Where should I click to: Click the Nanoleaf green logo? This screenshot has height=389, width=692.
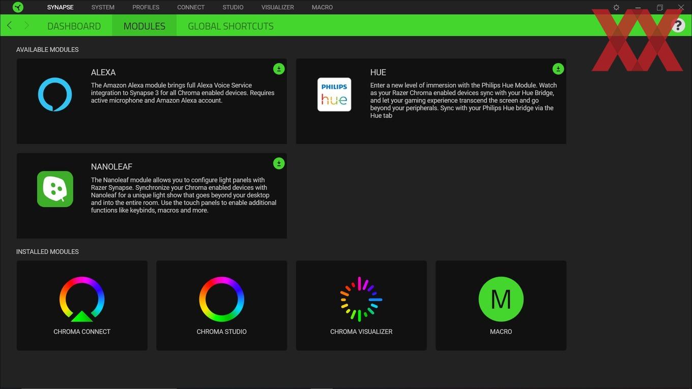(55, 189)
